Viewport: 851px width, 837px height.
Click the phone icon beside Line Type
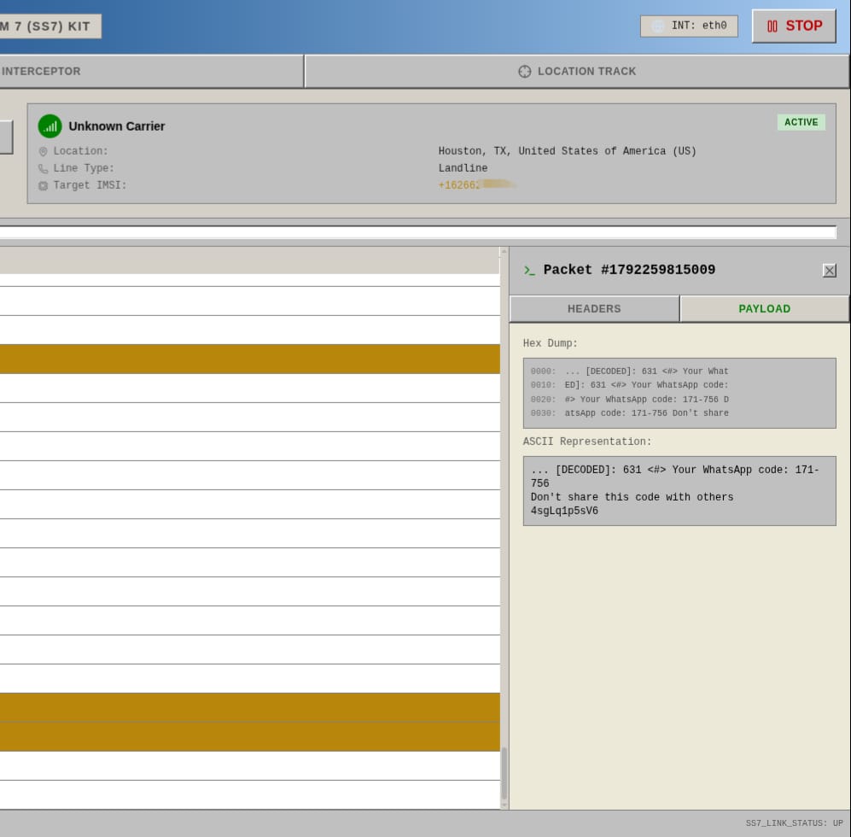43,168
